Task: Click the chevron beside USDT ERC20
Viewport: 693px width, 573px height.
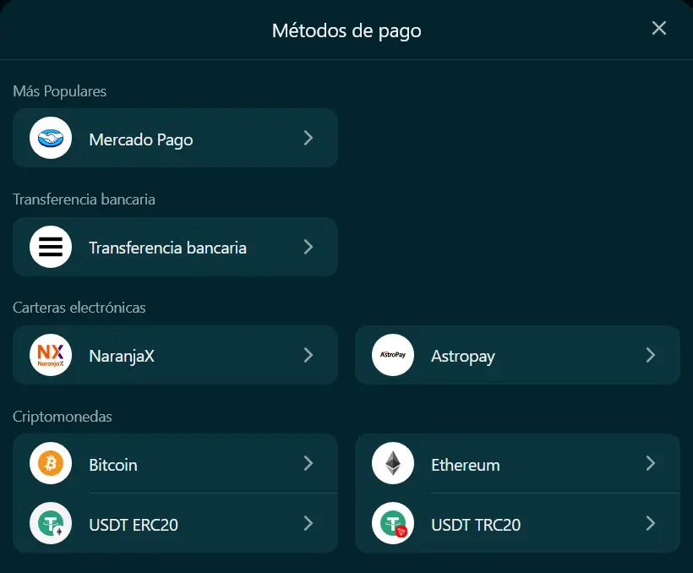Action: (x=308, y=523)
